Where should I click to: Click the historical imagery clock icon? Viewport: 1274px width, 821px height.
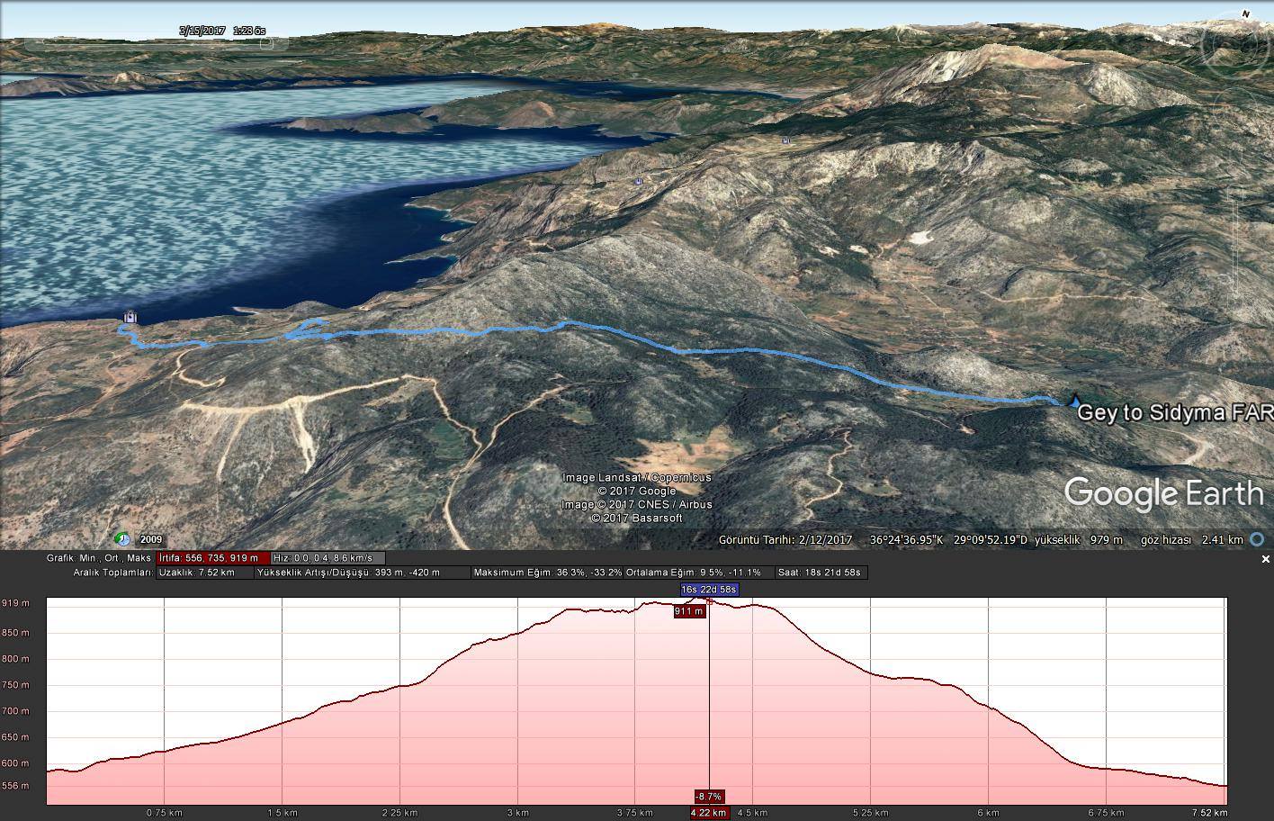pos(123,539)
